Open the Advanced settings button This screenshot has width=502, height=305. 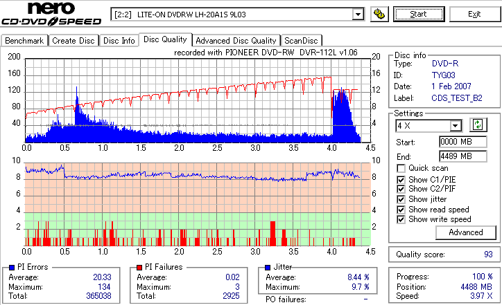point(465,232)
